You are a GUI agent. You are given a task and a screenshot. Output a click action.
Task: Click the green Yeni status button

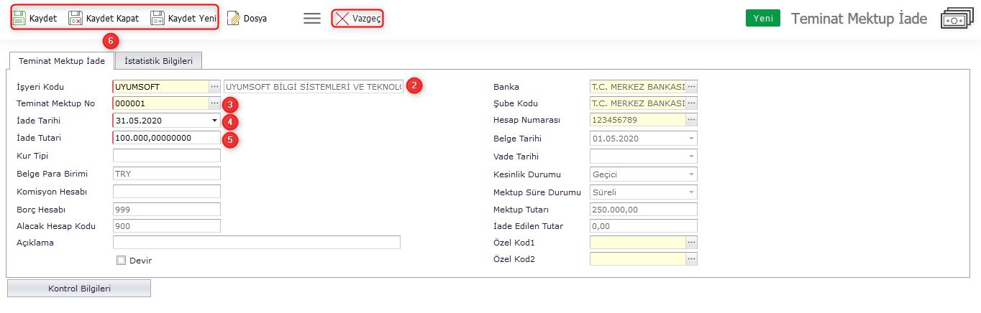[762, 19]
